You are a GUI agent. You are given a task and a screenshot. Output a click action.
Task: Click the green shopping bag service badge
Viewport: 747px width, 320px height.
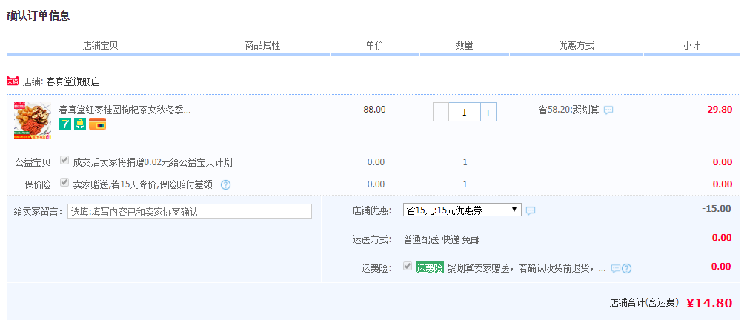point(80,124)
